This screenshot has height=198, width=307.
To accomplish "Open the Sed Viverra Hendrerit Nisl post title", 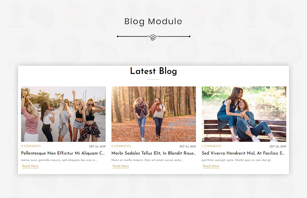I will [x=243, y=153].
